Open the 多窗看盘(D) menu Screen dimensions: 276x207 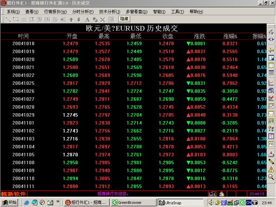tap(137, 12)
